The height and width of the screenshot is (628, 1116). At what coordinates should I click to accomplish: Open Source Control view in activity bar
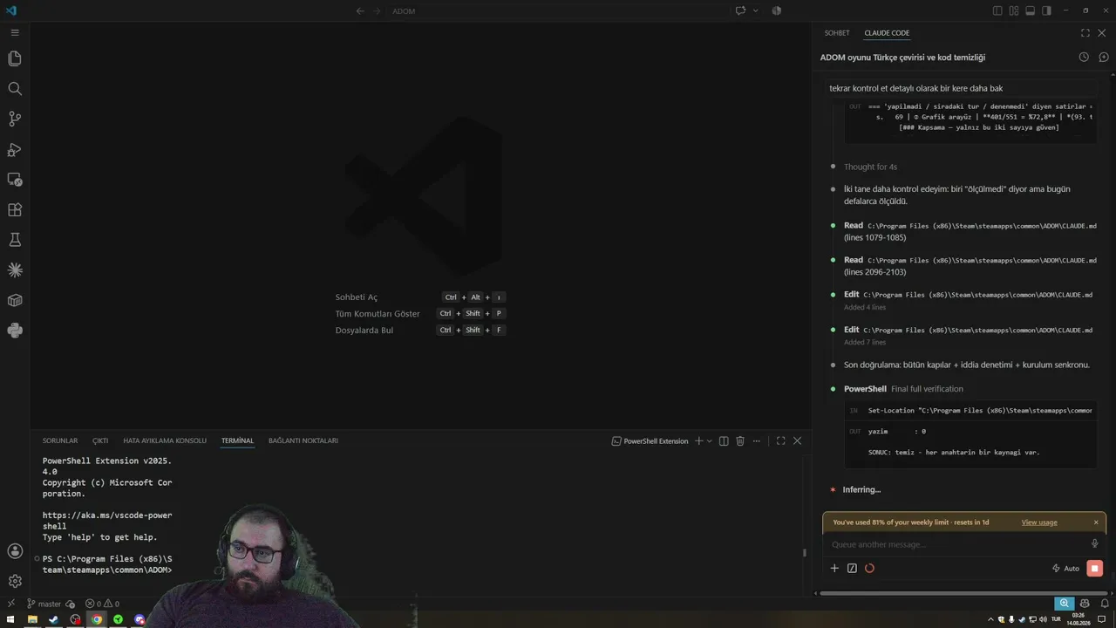tap(15, 119)
